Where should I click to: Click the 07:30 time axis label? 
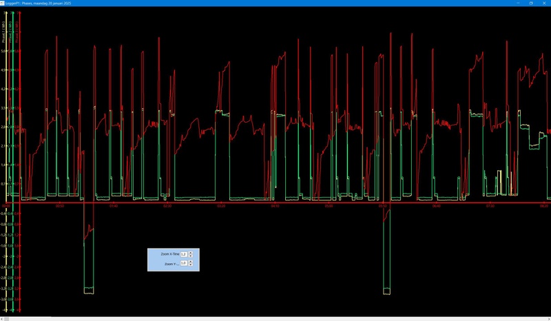click(x=490, y=206)
